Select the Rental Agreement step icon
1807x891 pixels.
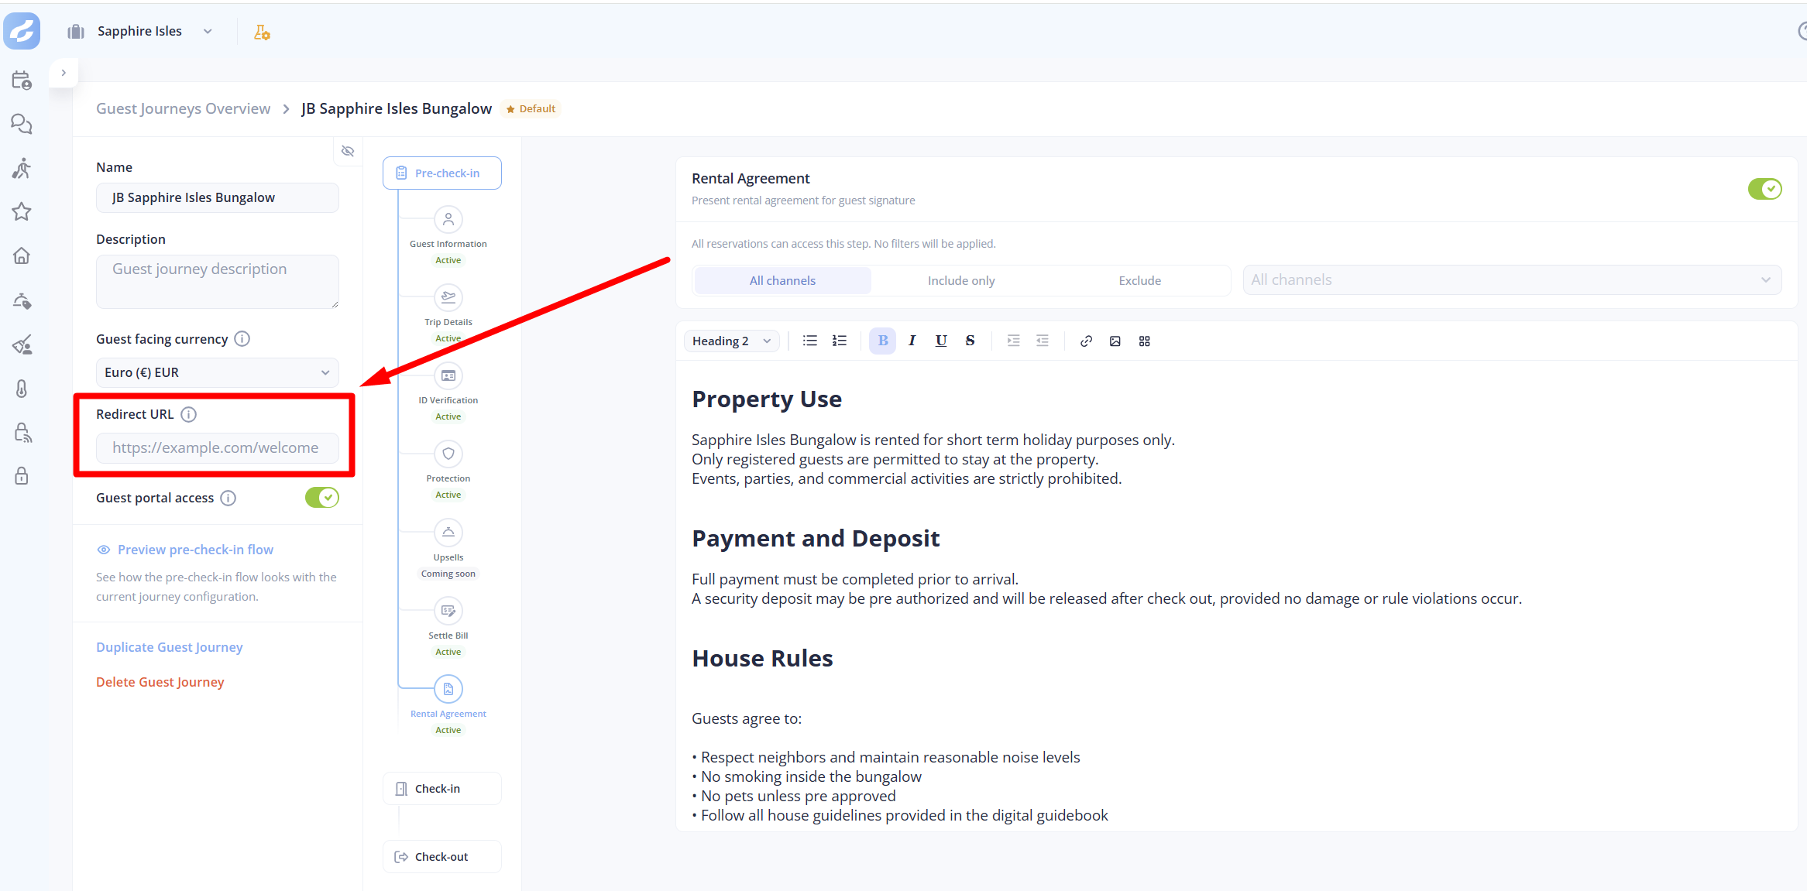[448, 689]
